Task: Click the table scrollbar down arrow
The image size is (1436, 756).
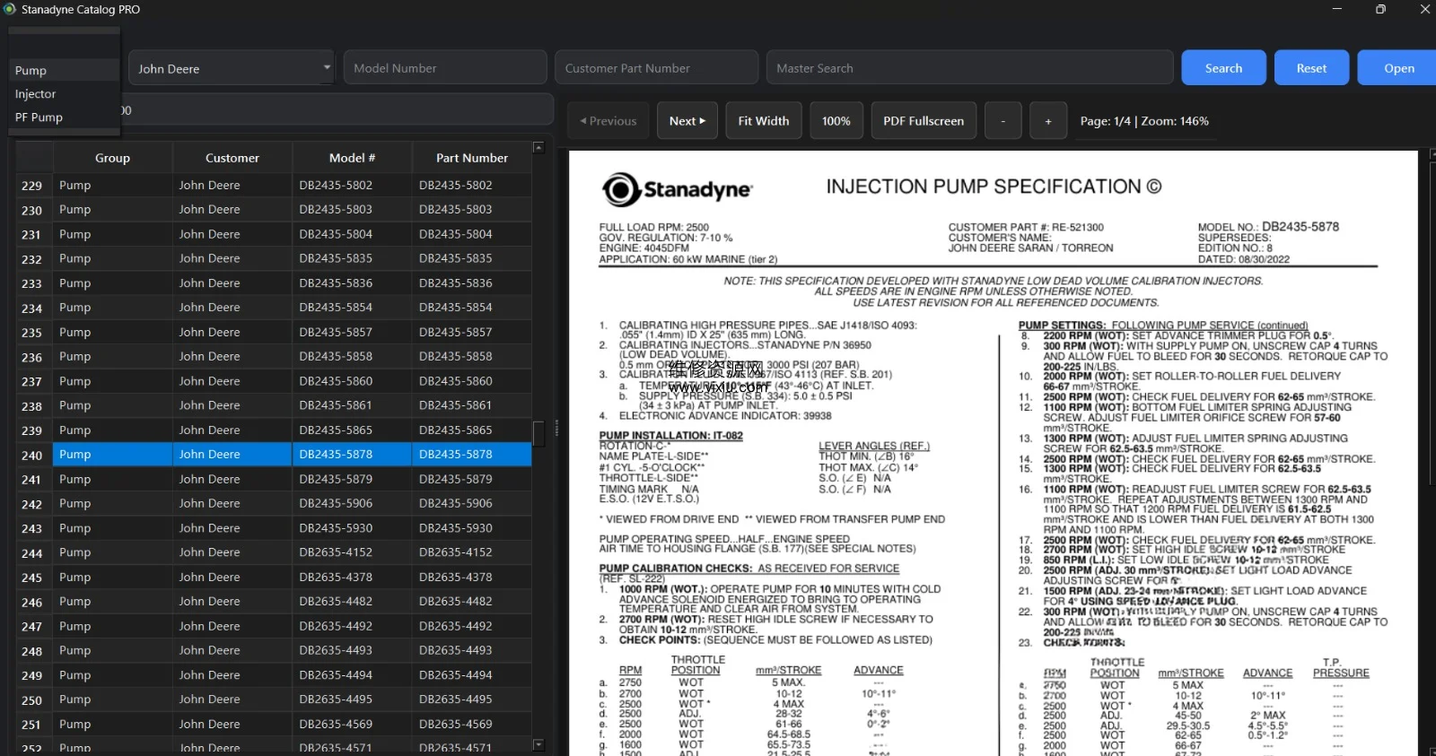Action: [x=538, y=744]
